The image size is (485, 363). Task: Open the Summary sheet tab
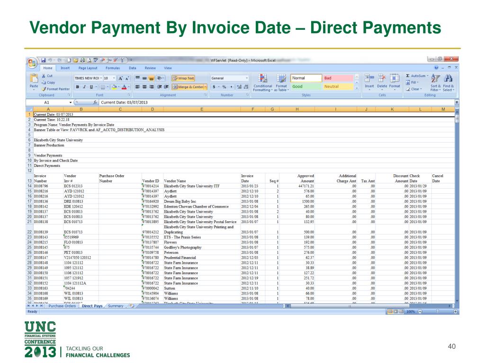click(x=116, y=306)
